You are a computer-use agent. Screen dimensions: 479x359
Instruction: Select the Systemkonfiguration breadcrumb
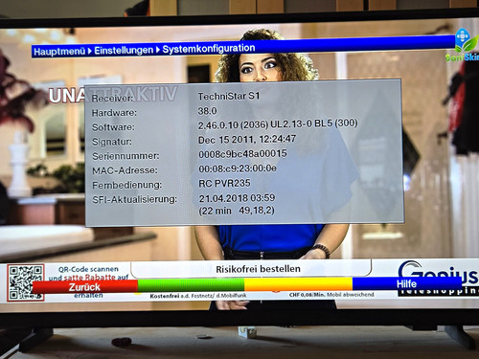pos(209,49)
